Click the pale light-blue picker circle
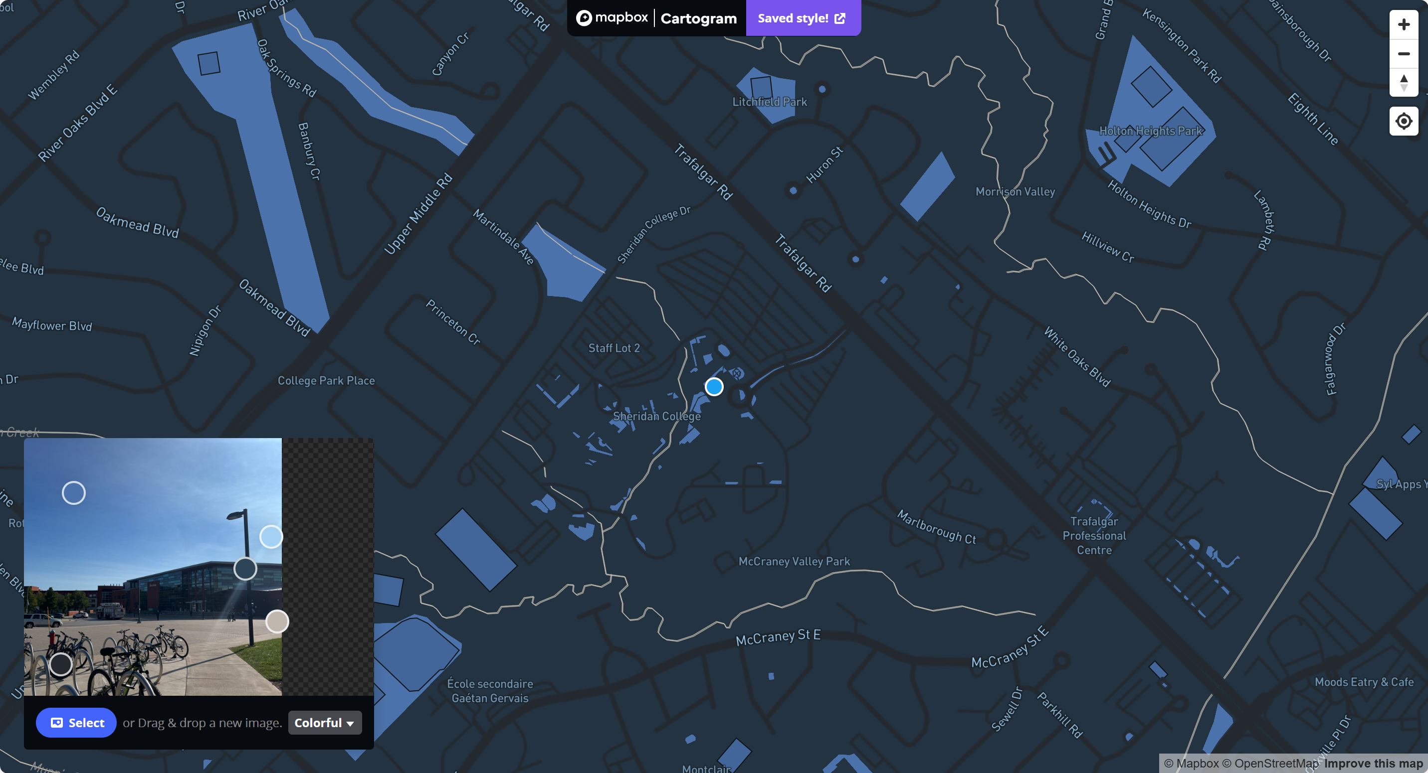This screenshot has width=1428, height=773. (x=271, y=537)
